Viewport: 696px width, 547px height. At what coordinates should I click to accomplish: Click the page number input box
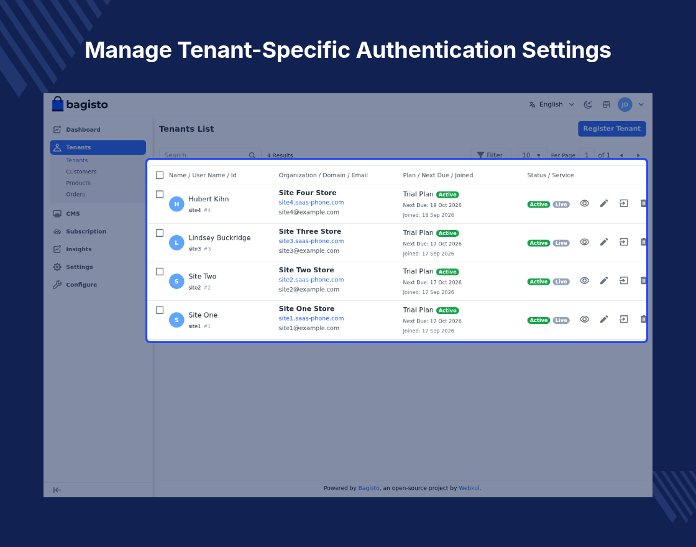pyautogui.click(x=587, y=155)
